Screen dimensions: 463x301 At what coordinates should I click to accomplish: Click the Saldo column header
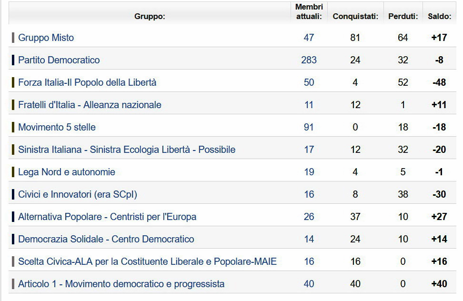(439, 16)
